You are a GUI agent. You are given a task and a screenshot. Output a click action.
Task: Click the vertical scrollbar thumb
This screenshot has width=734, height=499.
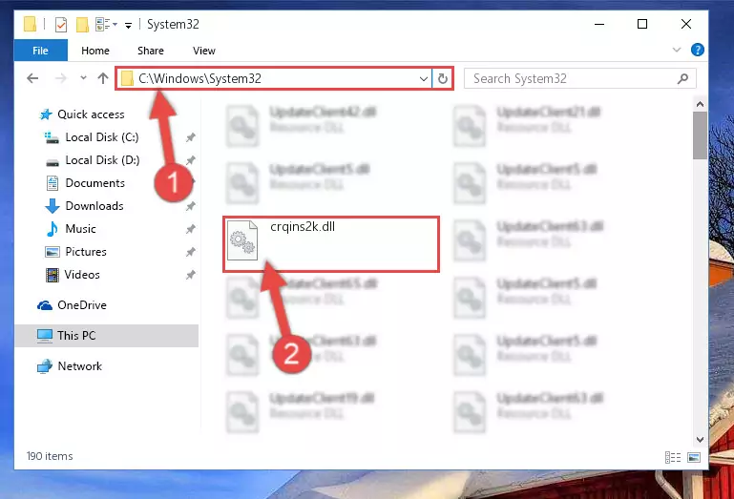click(x=700, y=135)
